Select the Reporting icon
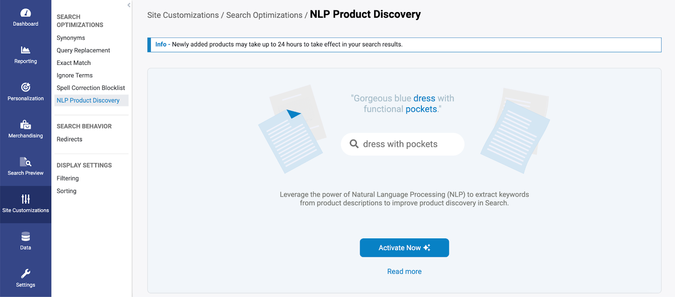This screenshot has height=297, width=675. pos(25,55)
